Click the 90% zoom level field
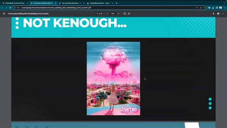The image size is (227, 128). coord(113,14)
